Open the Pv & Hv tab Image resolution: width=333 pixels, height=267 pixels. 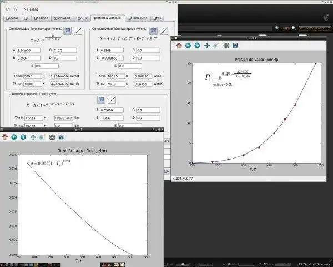82,18
